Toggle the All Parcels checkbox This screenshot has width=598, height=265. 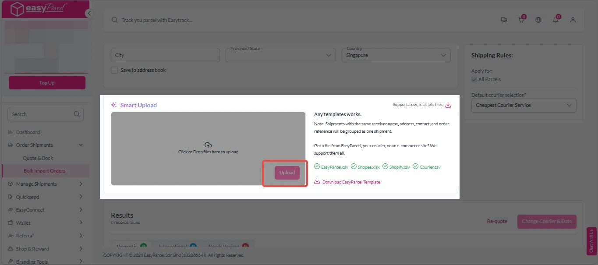pyautogui.click(x=474, y=79)
